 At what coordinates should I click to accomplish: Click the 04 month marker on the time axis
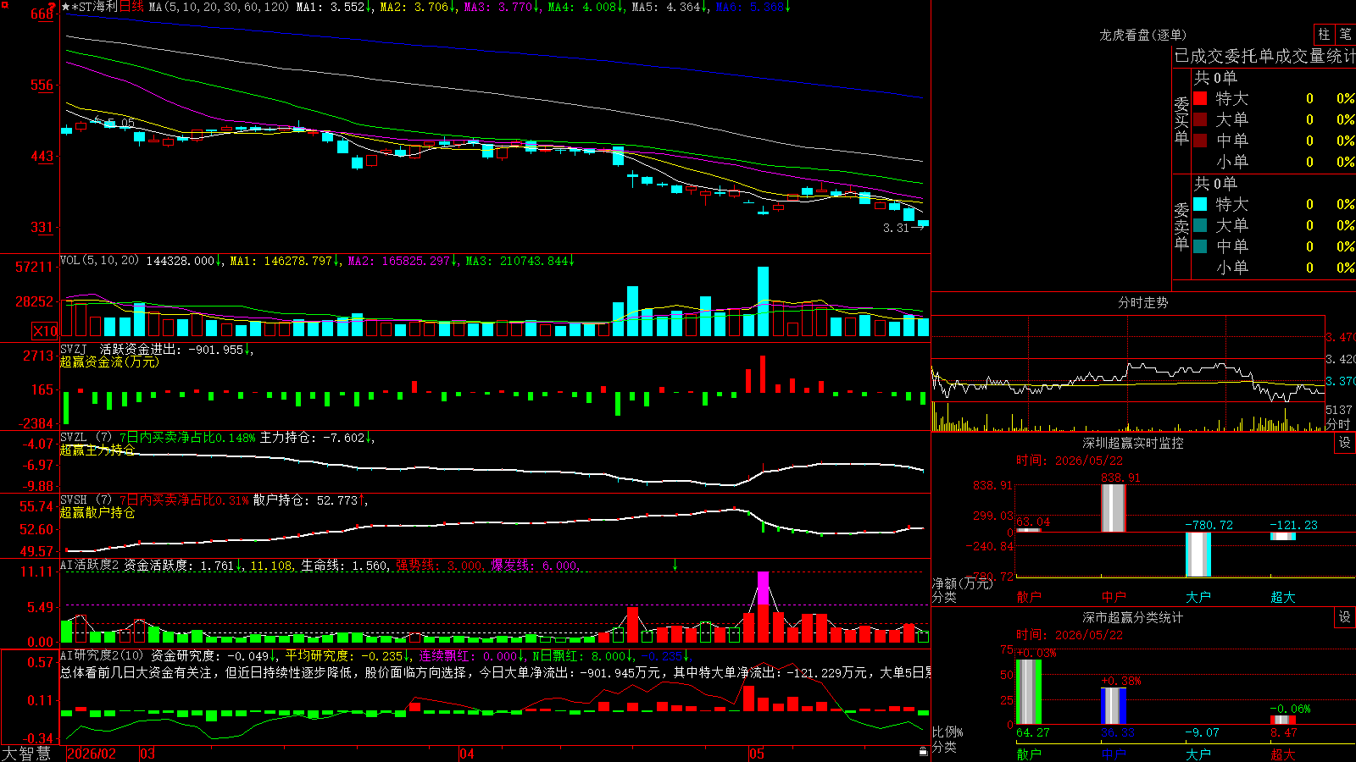pyautogui.click(x=467, y=754)
